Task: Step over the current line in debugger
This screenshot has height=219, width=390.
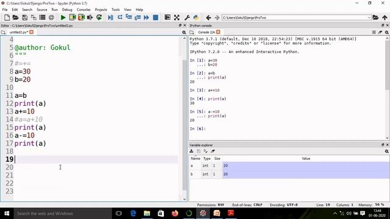Action: 119,18
